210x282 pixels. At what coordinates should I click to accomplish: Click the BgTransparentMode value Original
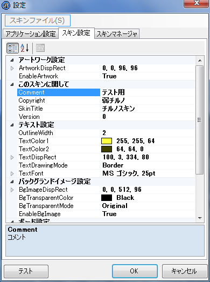(x=115, y=206)
